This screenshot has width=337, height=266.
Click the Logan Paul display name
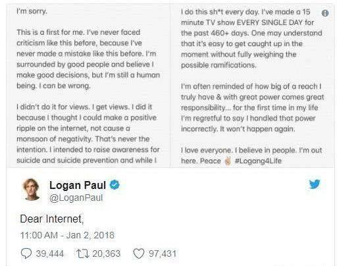[78, 185]
